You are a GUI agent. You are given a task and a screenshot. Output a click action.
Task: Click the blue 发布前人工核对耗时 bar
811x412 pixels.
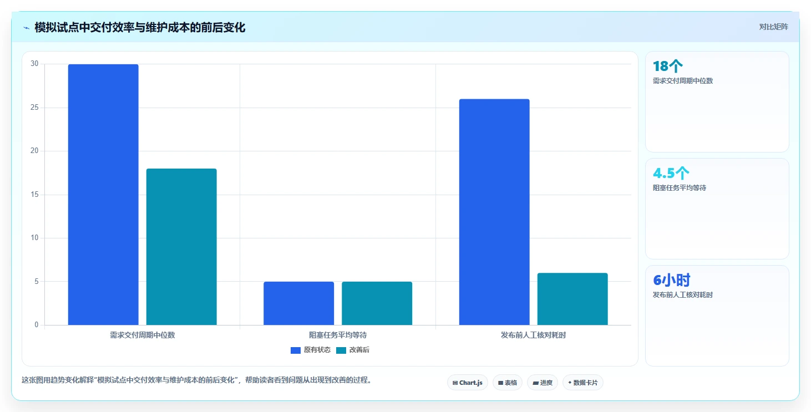[494, 212]
